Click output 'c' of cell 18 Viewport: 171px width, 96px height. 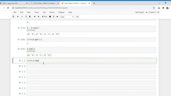tap(28, 43)
